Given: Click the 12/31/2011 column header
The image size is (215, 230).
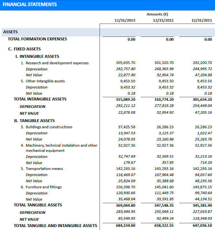Looking at the screenshot, I should 201,20.
